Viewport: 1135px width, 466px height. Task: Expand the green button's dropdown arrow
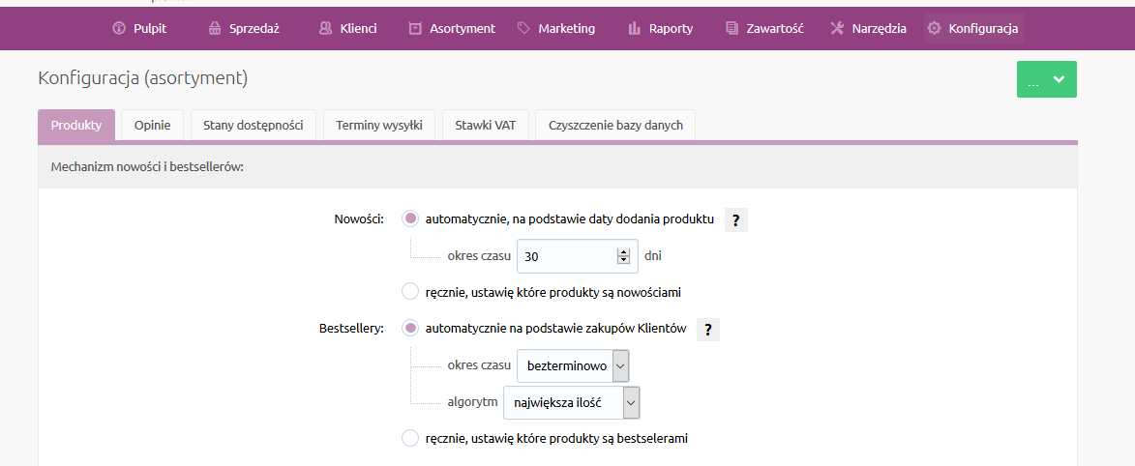(x=1059, y=79)
